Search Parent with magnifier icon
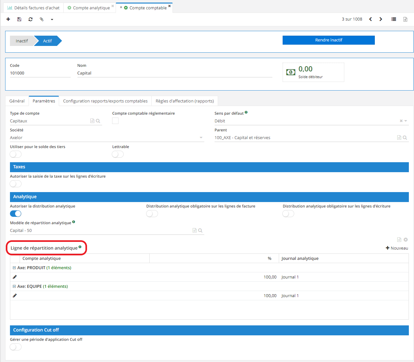The width and height of the screenshot is (414, 362). (x=405, y=138)
